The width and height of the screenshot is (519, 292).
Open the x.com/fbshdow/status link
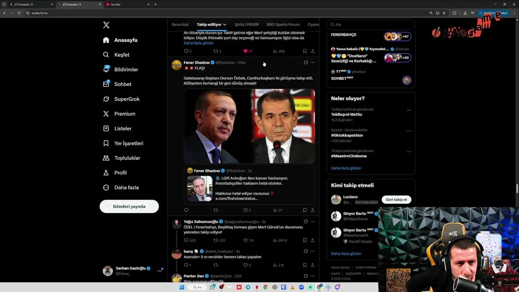click(236, 198)
